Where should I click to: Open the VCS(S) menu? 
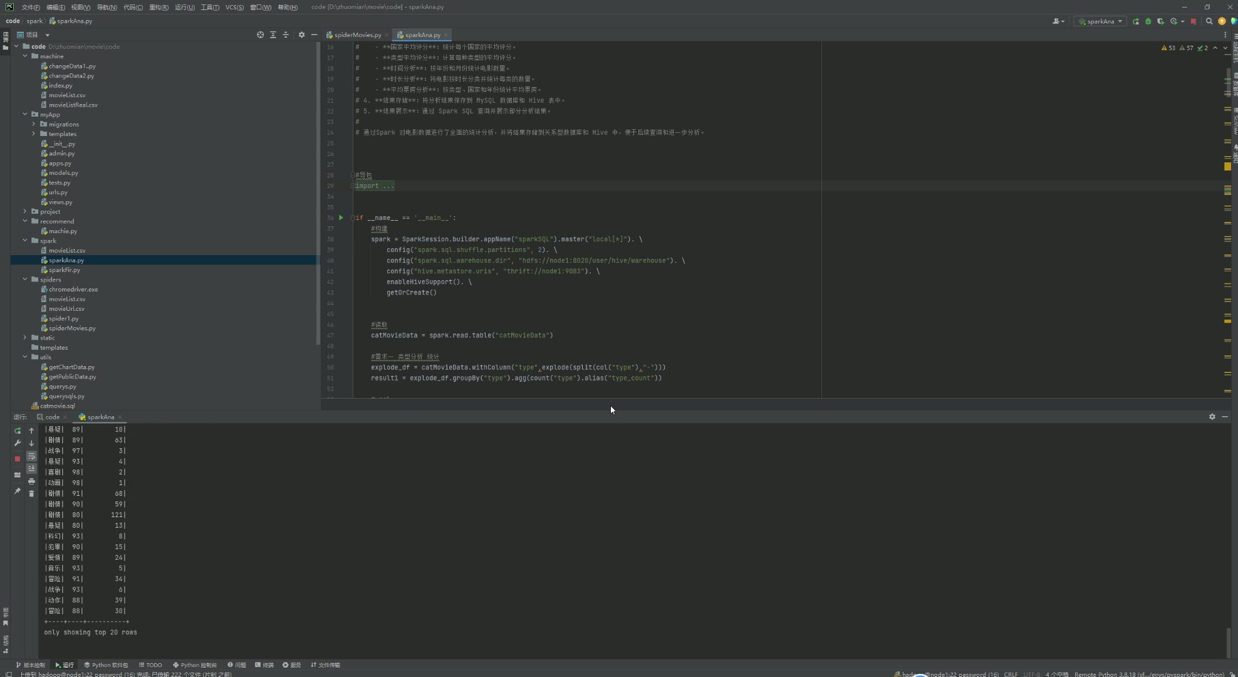[234, 7]
